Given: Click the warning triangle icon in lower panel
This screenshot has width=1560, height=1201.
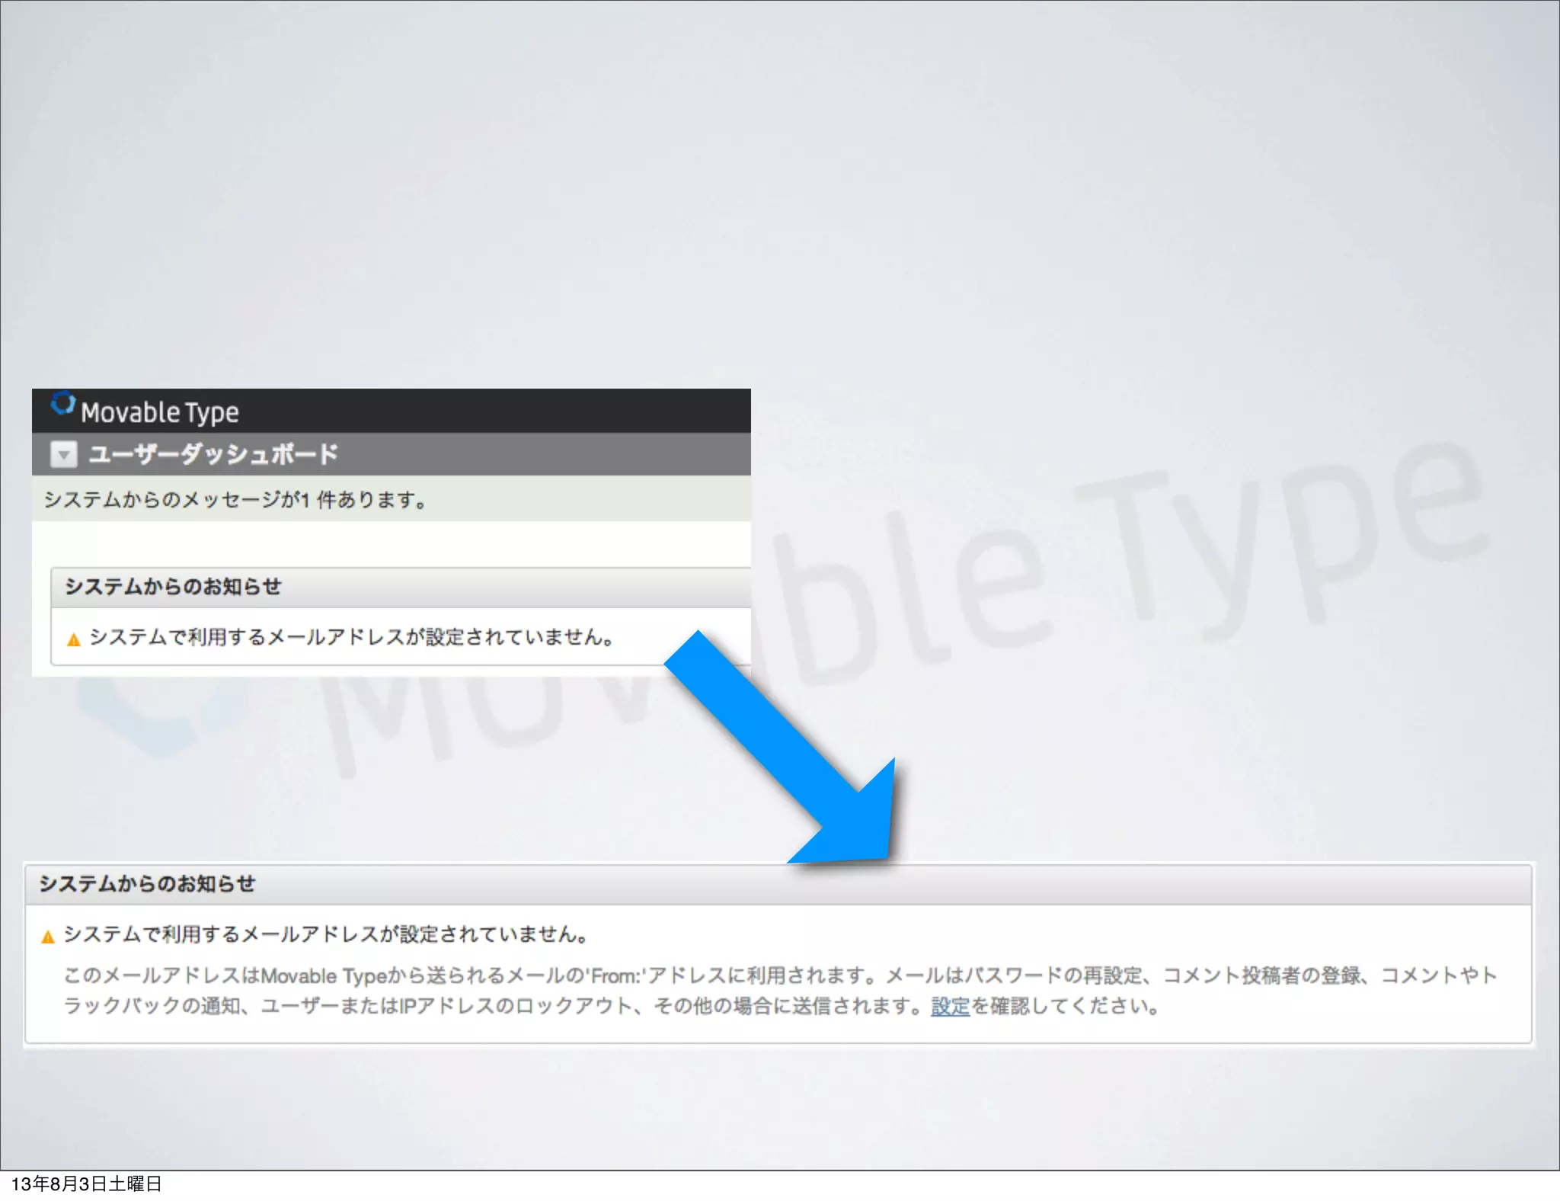Looking at the screenshot, I should (x=48, y=937).
